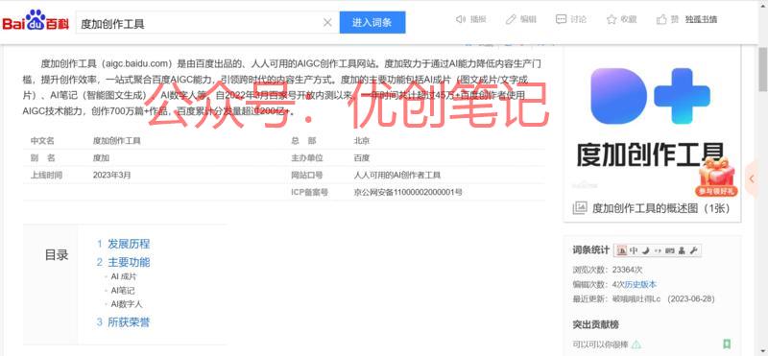Click the 编辑 text label
The image size is (768, 356).
528,19
